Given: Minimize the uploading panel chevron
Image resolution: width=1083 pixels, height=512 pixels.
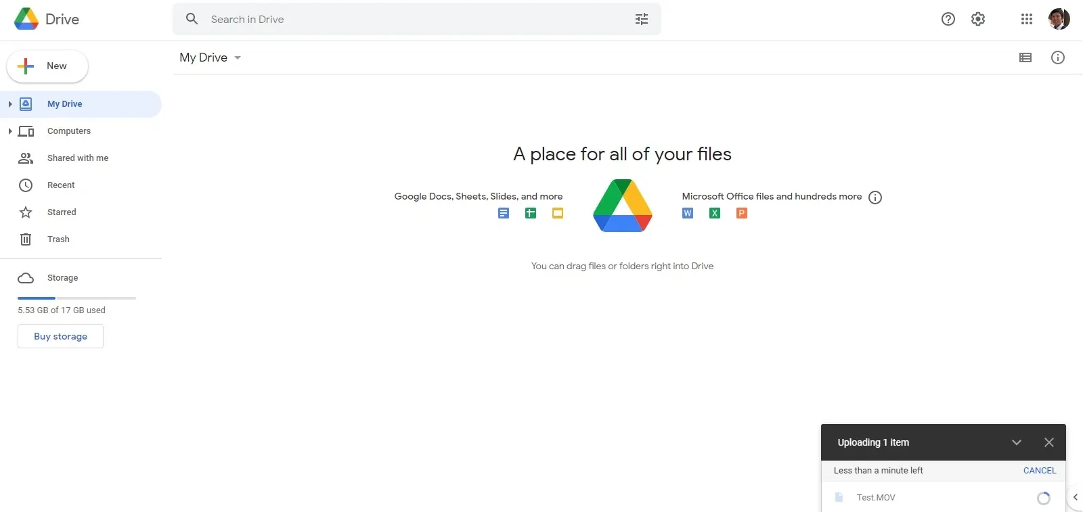Looking at the screenshot, I should coord(1017,442).
